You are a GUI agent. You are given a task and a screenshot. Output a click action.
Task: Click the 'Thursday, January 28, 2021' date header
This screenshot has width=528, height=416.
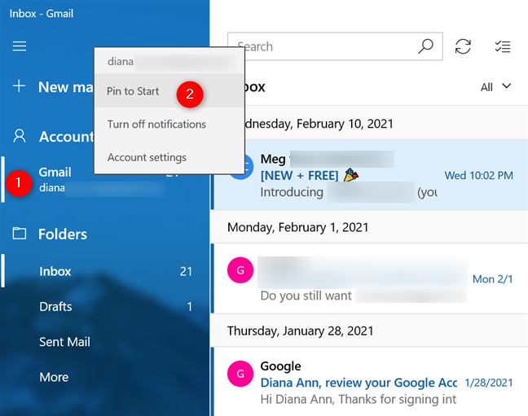(x=301, y=331)
